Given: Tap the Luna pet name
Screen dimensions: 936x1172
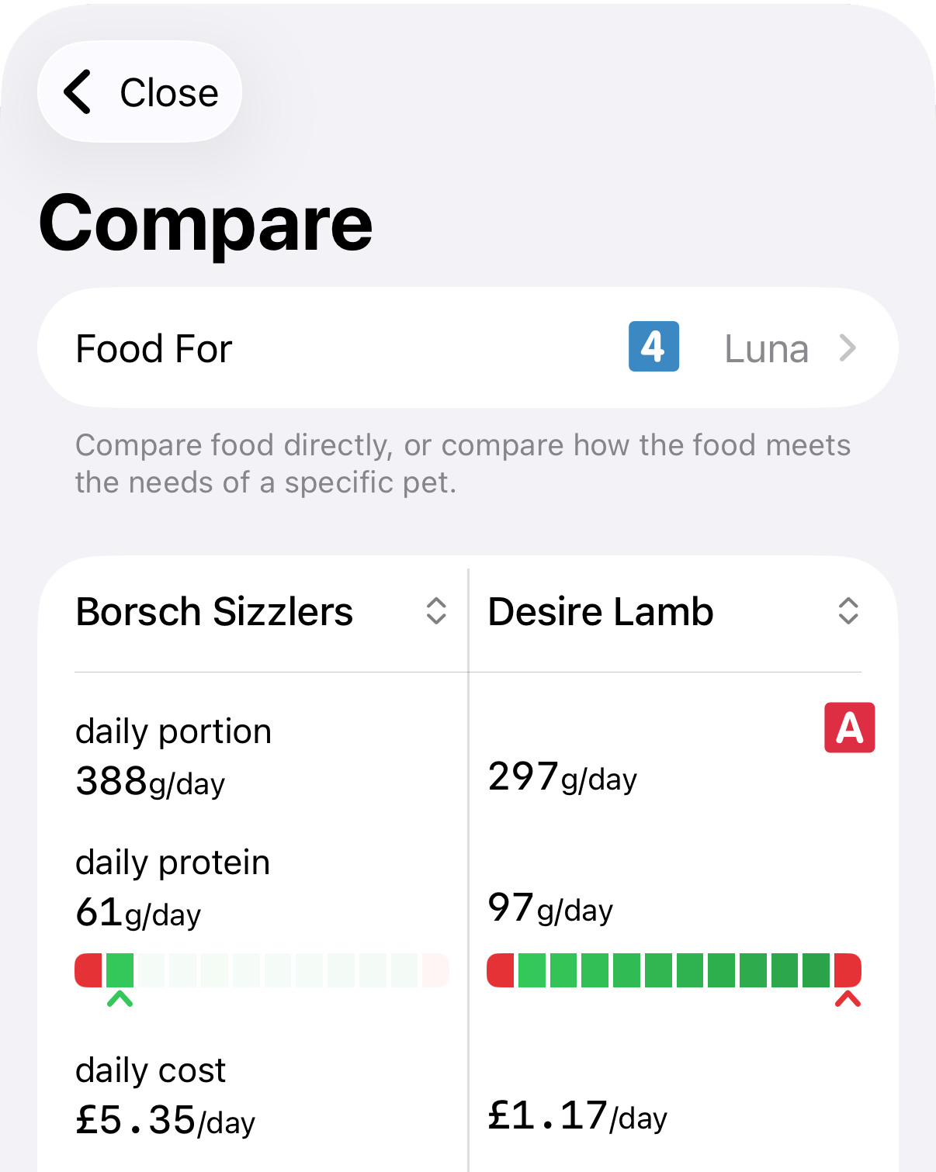Looking at the screenshot, I should pos(766,349).
